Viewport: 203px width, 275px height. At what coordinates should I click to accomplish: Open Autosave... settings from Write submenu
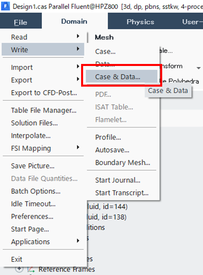(112, 150)
